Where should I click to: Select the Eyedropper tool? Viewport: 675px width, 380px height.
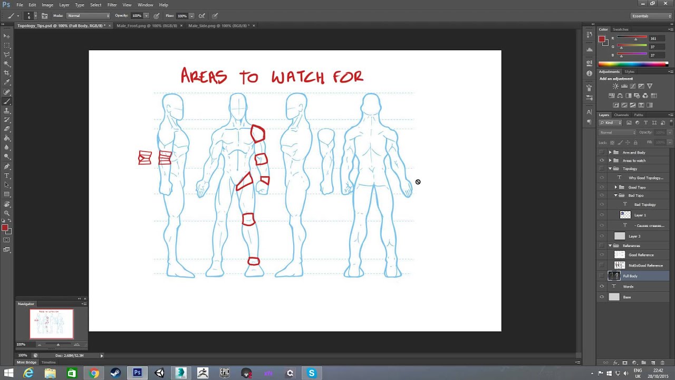pos(7,82)
